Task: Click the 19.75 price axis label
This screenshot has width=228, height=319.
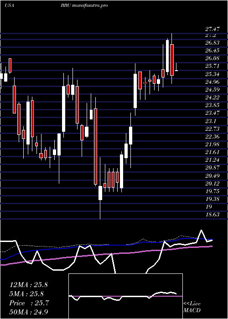Action: point(212,191)
